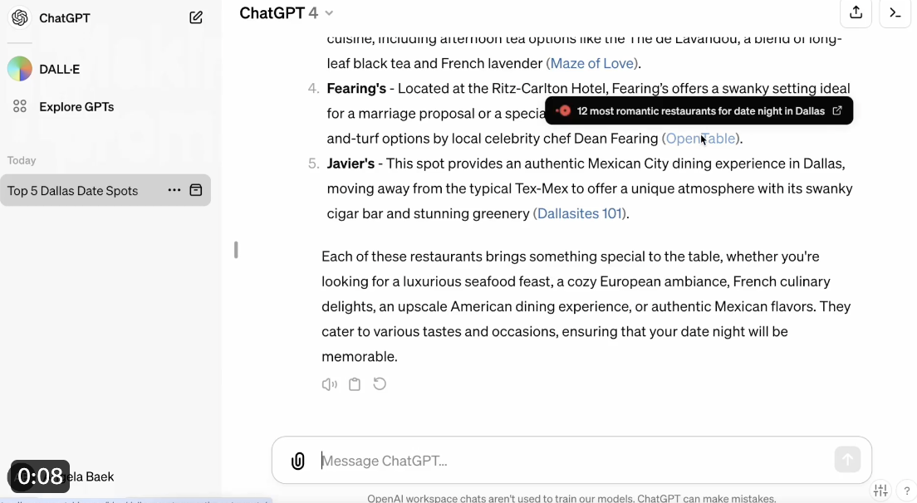Click the share chat upload icon
This screenshot has height=503, width=917.
[x=856, y=12]
